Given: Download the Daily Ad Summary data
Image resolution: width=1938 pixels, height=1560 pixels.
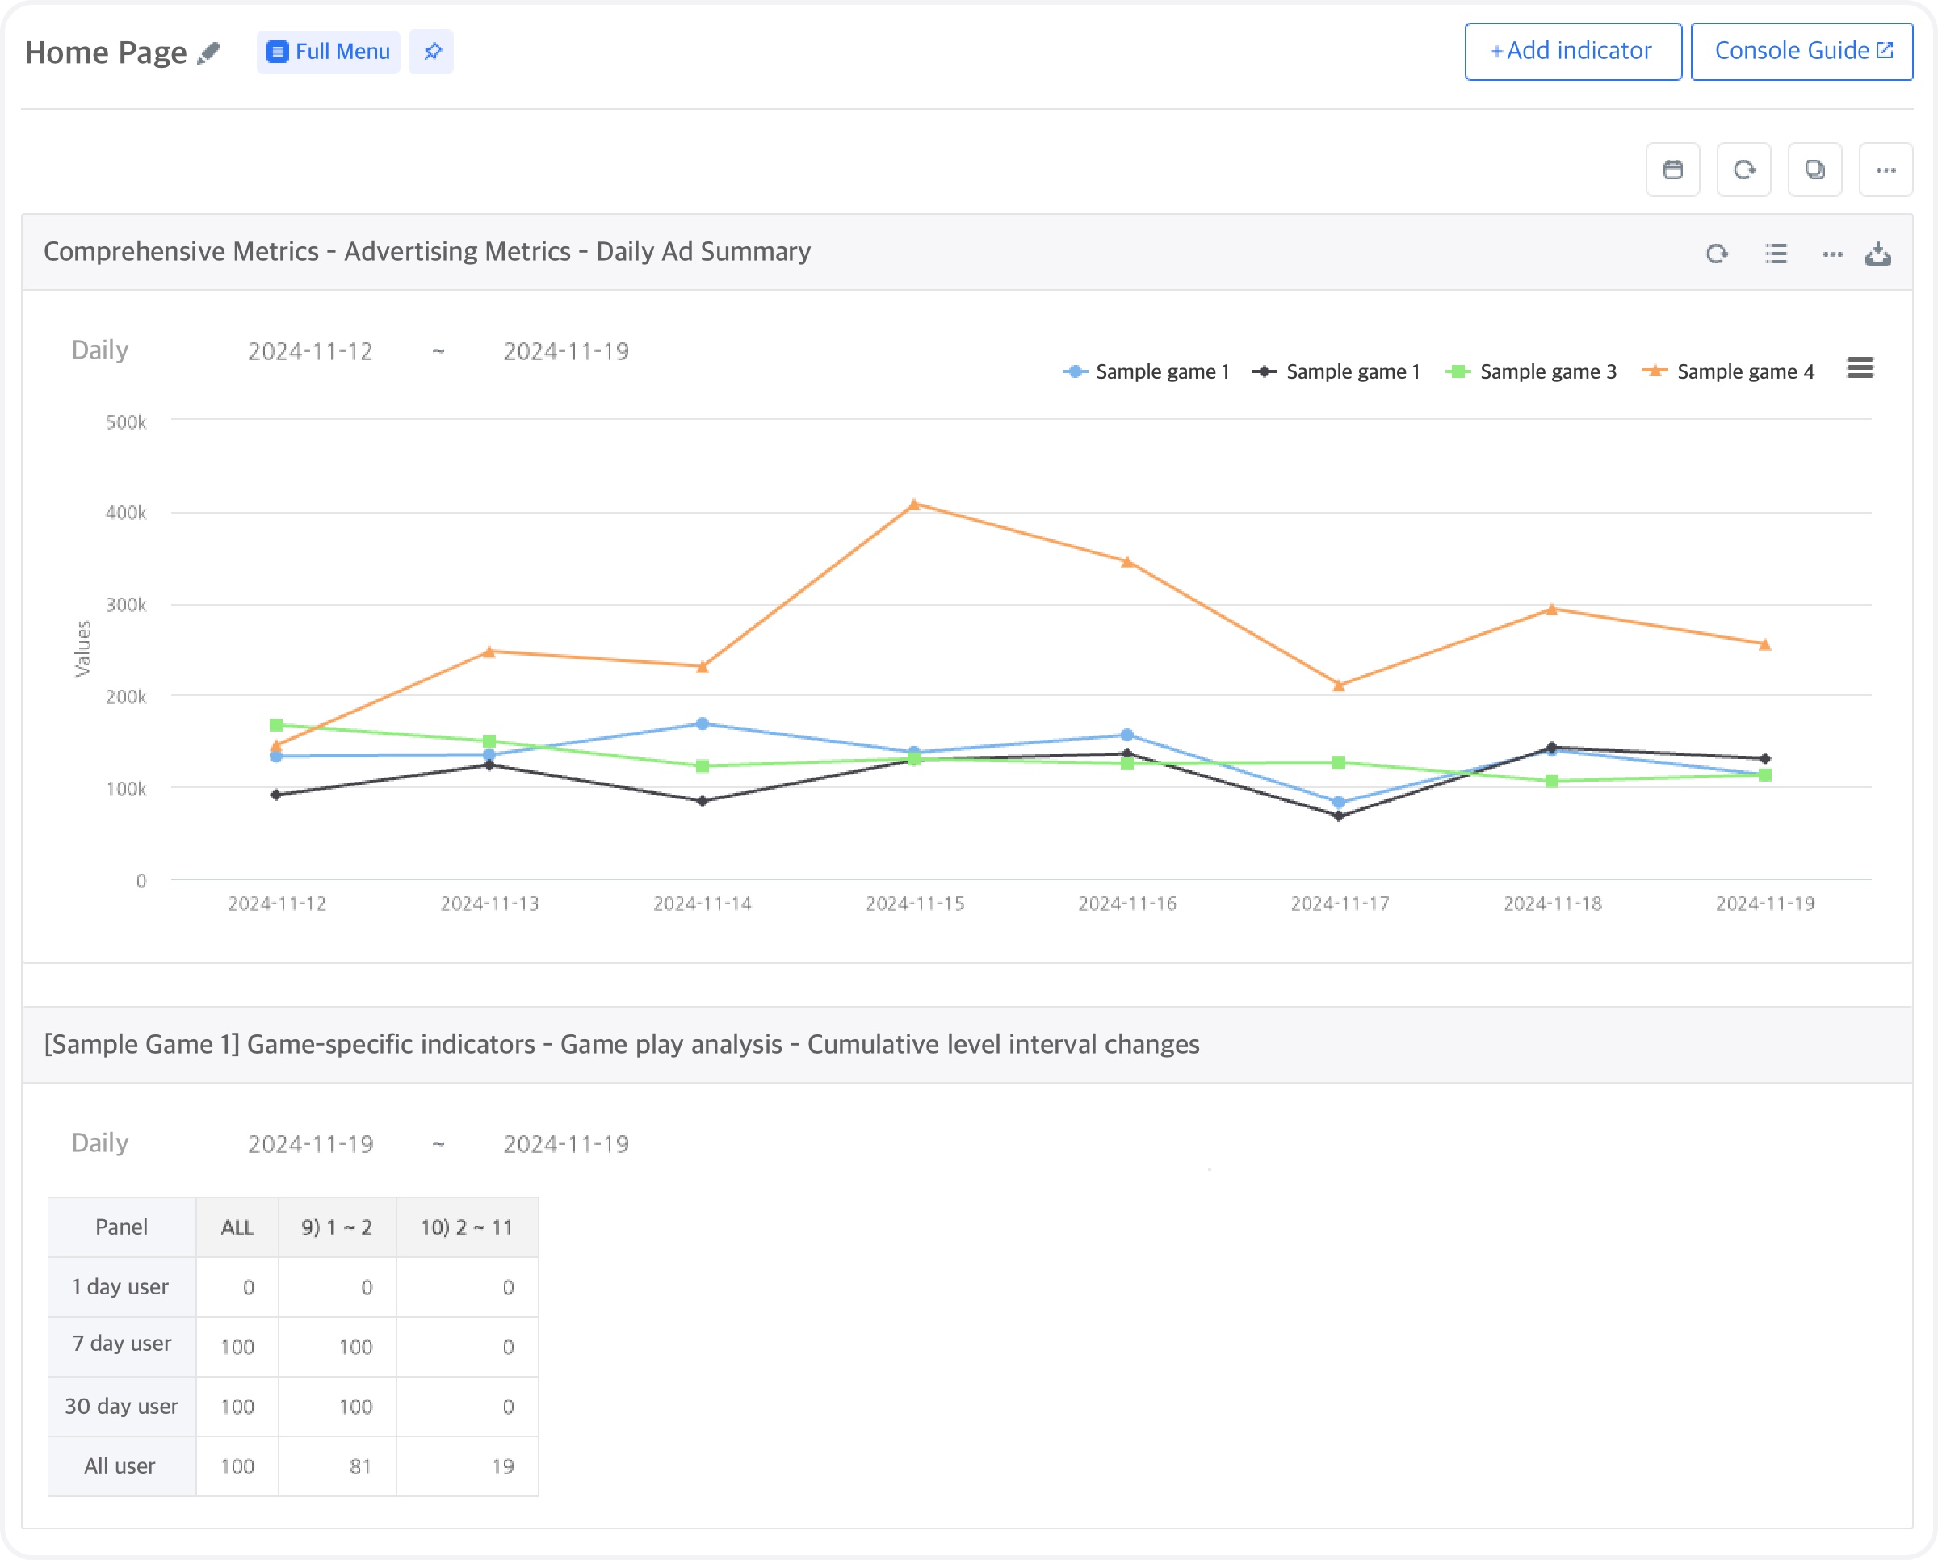Looking at the screenshot, I should pyautogui.click(x=1877, y=254).
